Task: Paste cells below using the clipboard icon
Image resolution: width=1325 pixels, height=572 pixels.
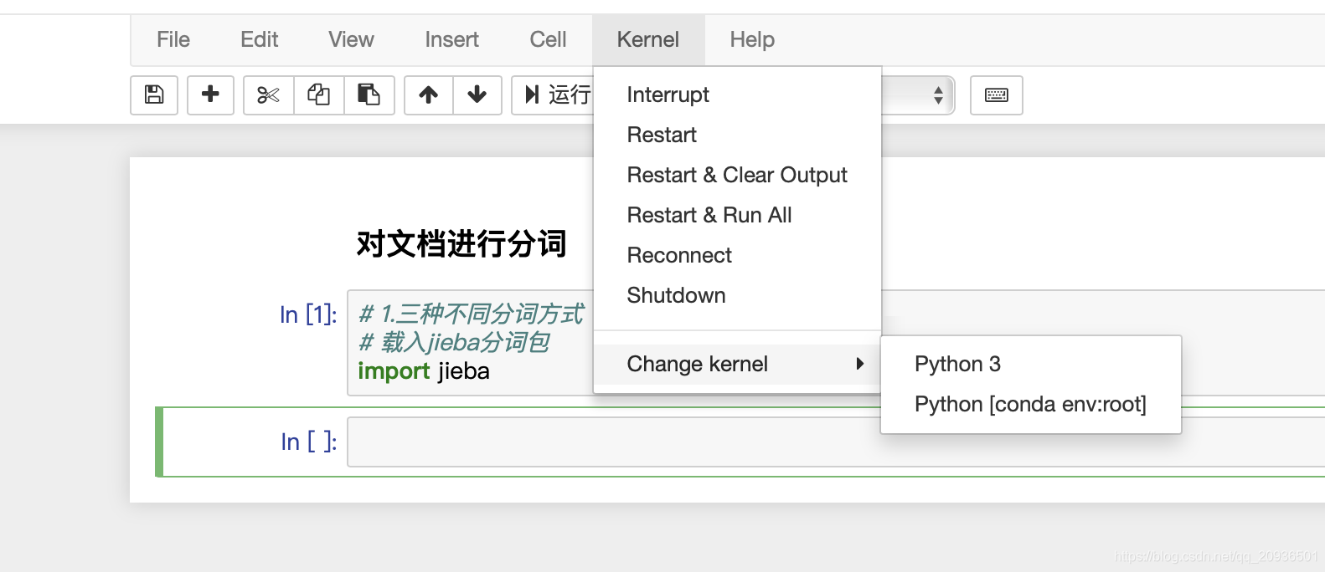Action: point(369,94)
